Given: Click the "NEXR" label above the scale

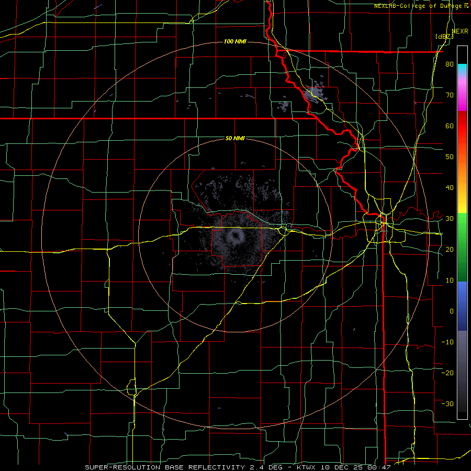Looking at the screenshot, I should pos(460,31).
